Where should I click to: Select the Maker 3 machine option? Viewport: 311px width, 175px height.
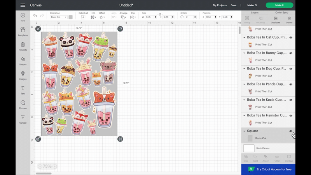tap(252, 5)
